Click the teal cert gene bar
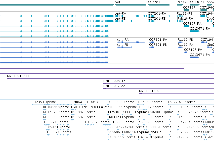Viewport: 214px width, 141px height. click(131, 5)
